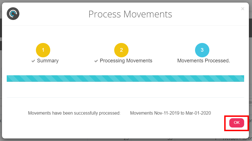
Task: Click the word Movements before the date range
Action: [141, 113]
